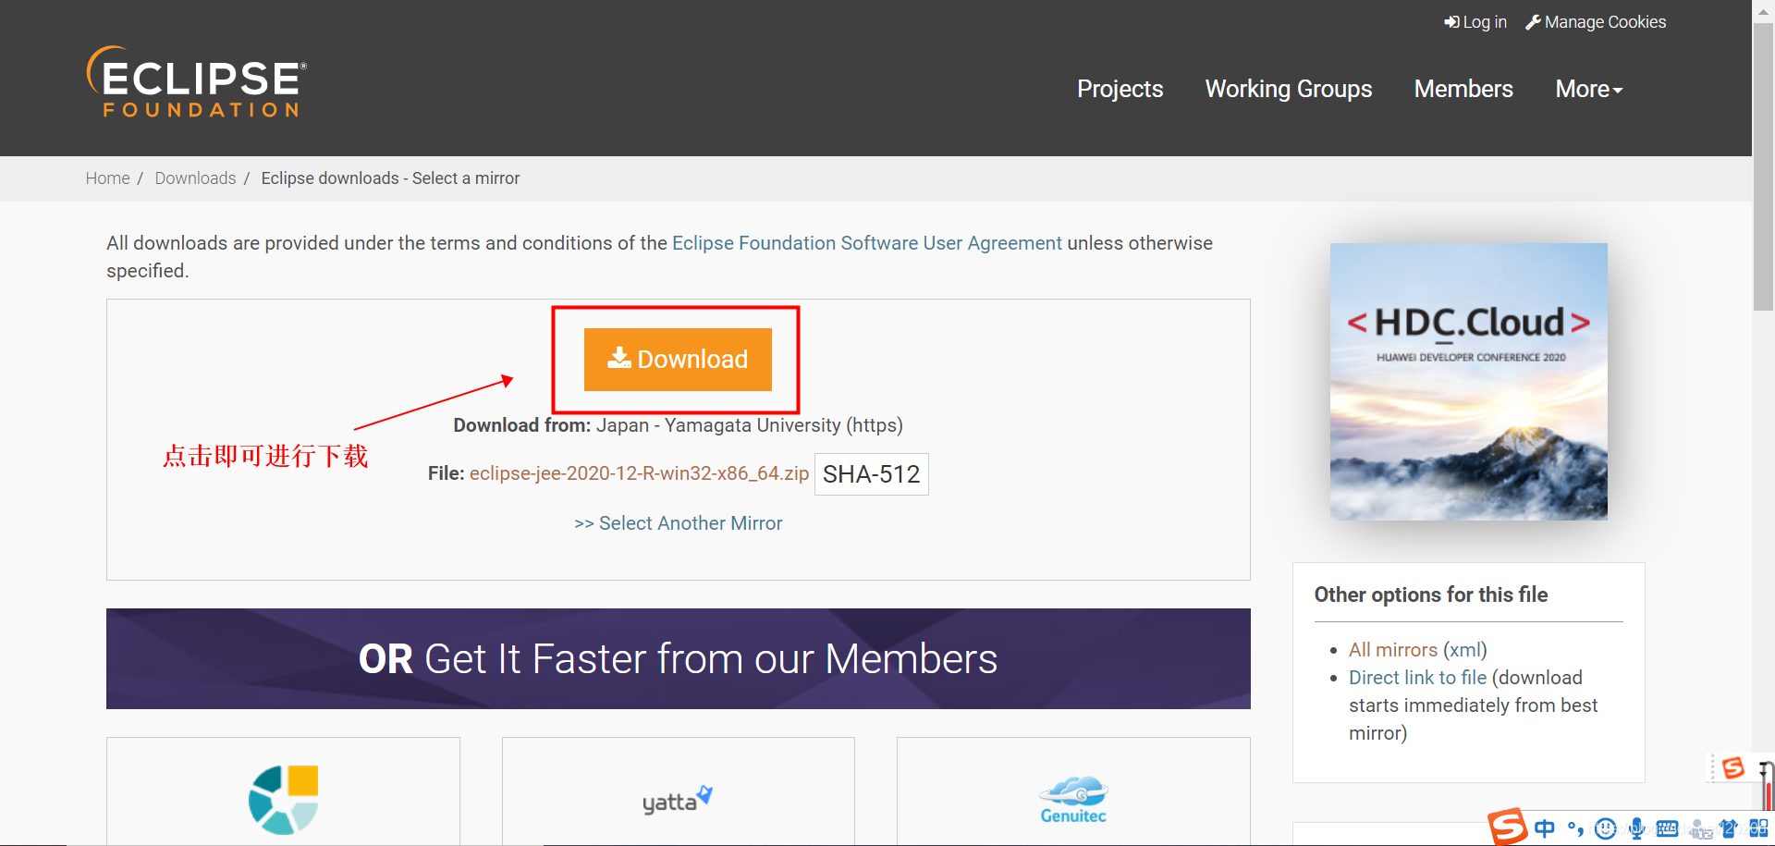
Task: Go to Downloads breadcrumb
Action: point(195,178)
